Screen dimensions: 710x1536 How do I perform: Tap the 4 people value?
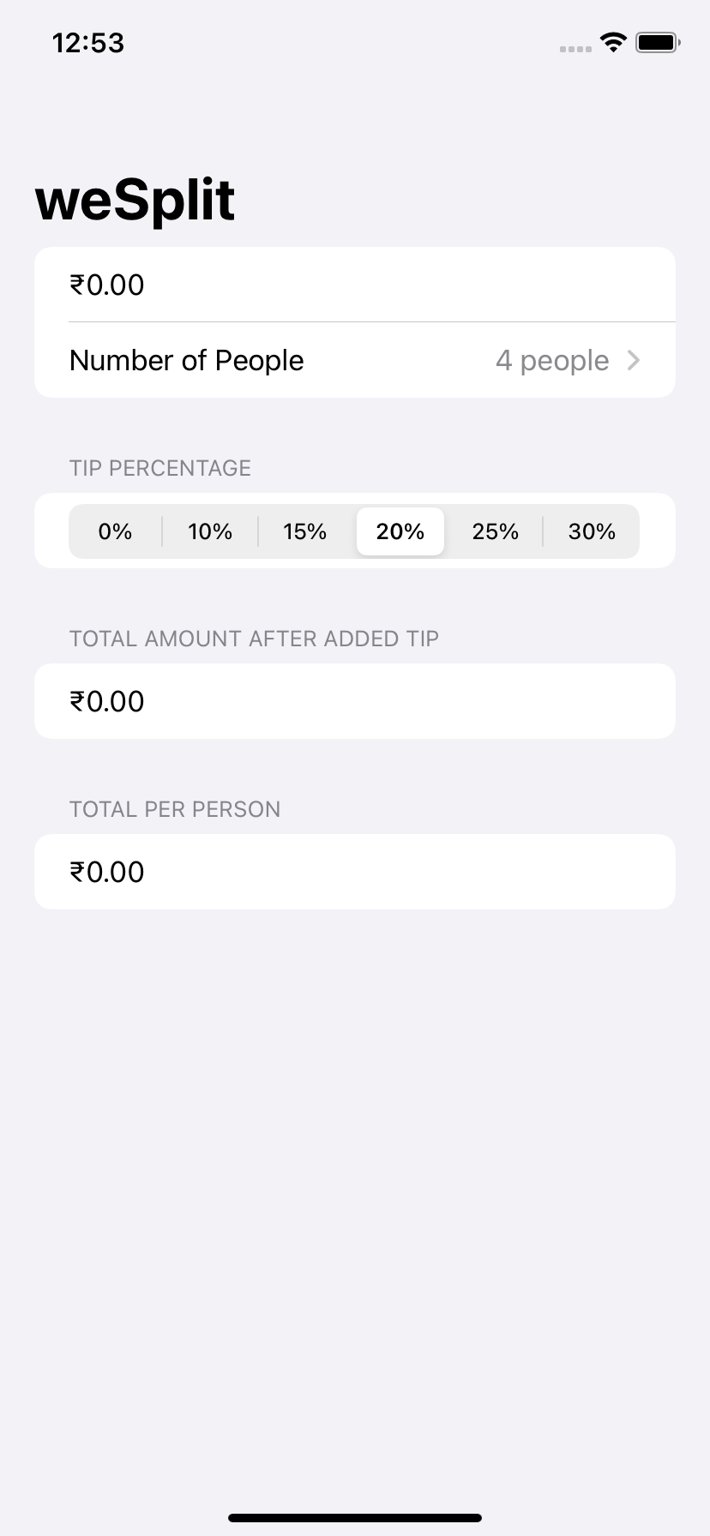pyautogui.click(x=552, y=361)
